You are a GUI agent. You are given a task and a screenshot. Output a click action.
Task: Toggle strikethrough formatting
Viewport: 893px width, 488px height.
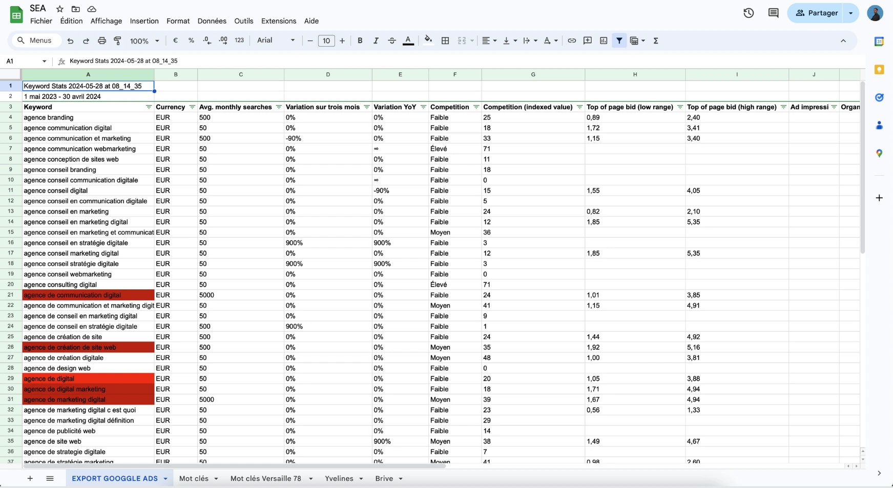(x=392, y=40)
